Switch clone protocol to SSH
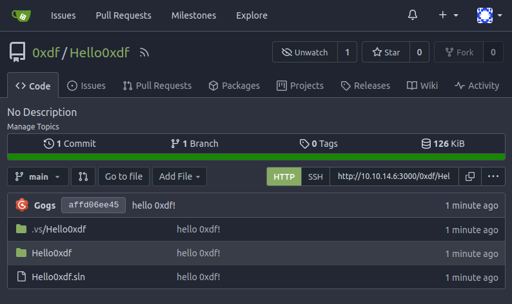512x304 pixels. [315, 176]
